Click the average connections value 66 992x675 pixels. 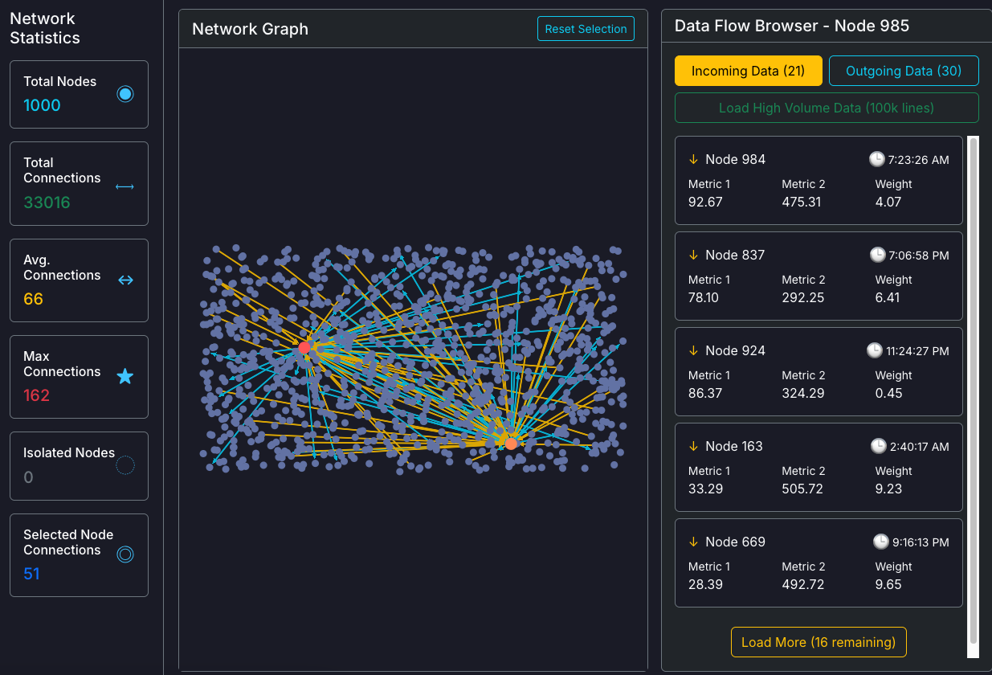(33, 299)
